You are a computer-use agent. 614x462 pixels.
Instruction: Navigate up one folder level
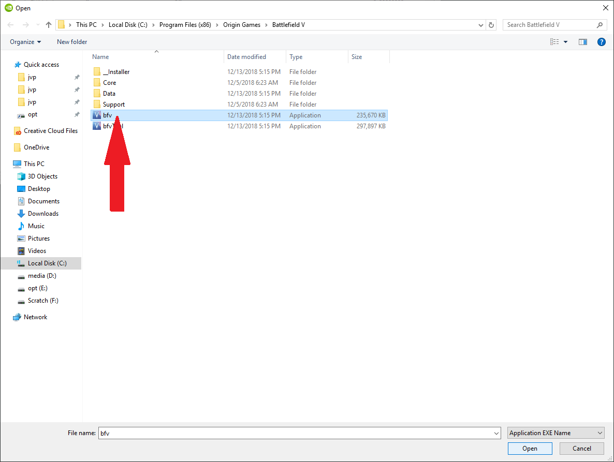(49, 25)
